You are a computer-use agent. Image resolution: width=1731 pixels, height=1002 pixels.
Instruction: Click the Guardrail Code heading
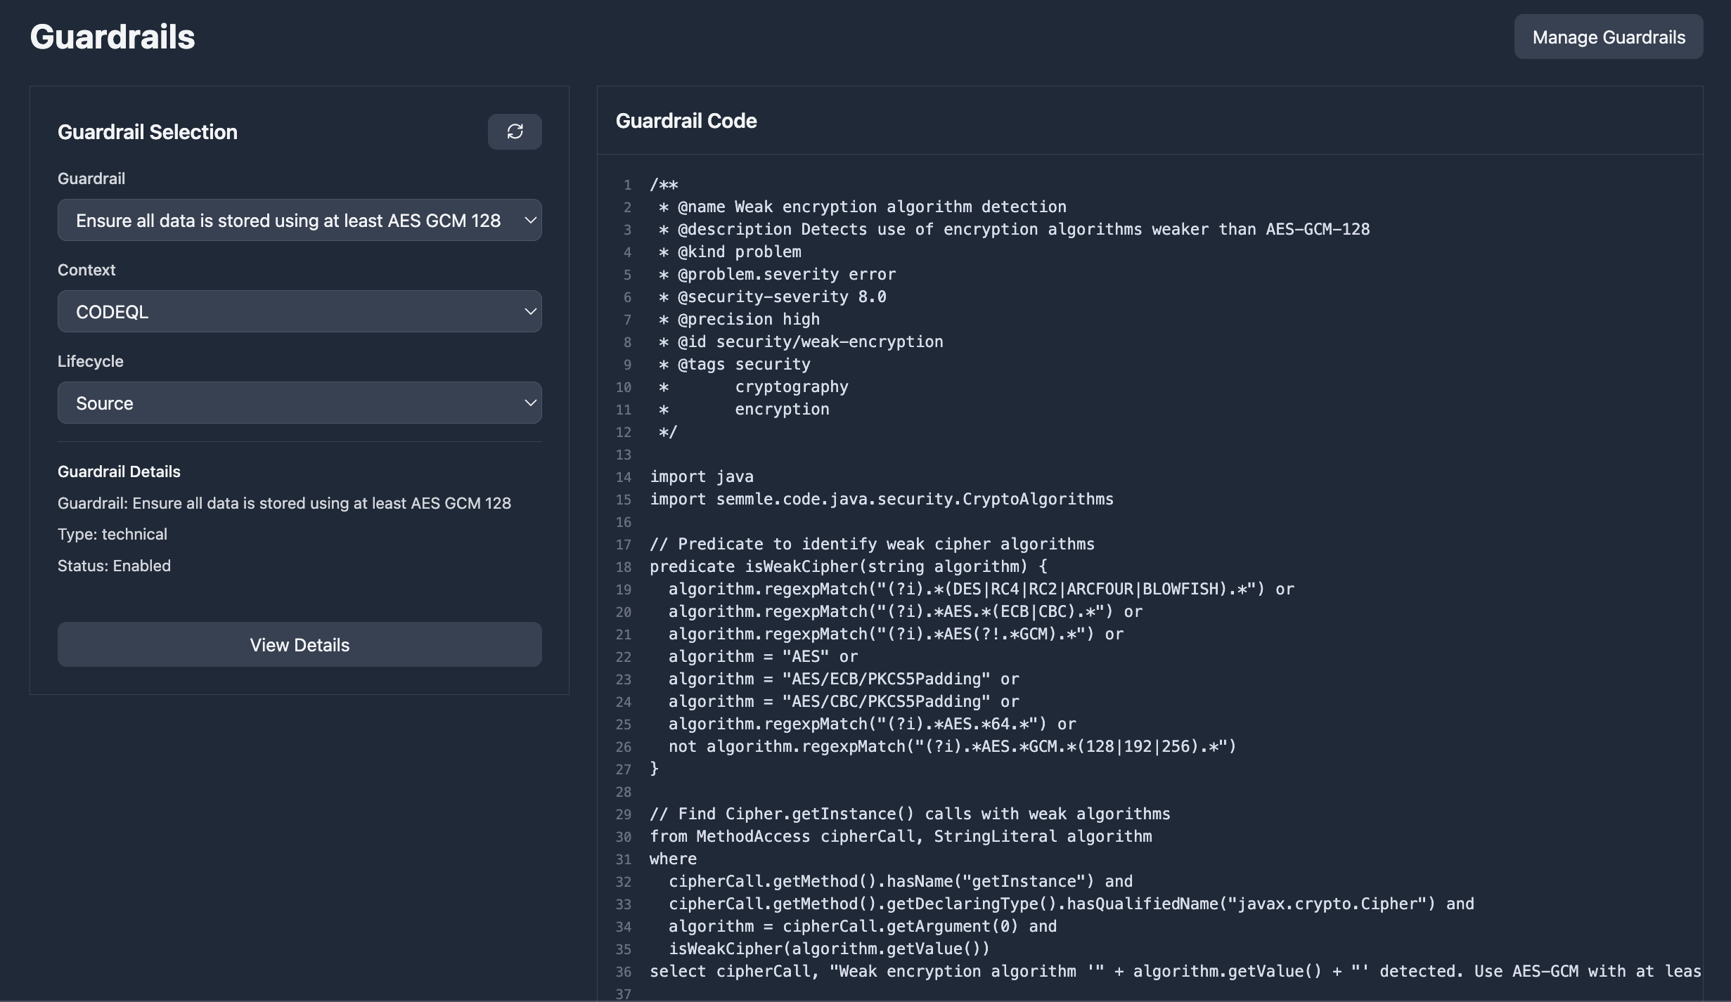(x=686, y=121)
